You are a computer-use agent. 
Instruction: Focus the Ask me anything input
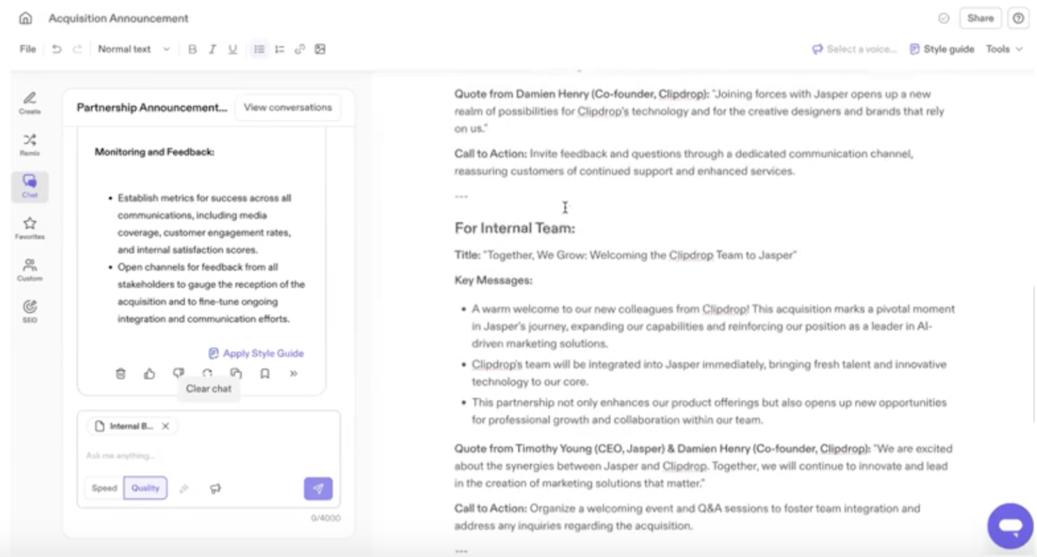(208, 456)
